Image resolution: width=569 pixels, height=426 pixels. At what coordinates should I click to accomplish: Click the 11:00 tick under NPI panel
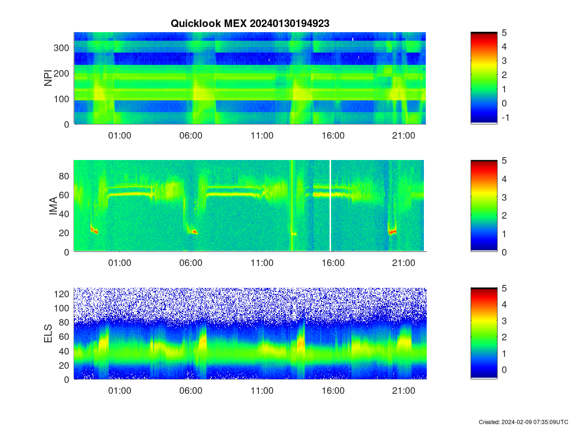pos(262,135)
